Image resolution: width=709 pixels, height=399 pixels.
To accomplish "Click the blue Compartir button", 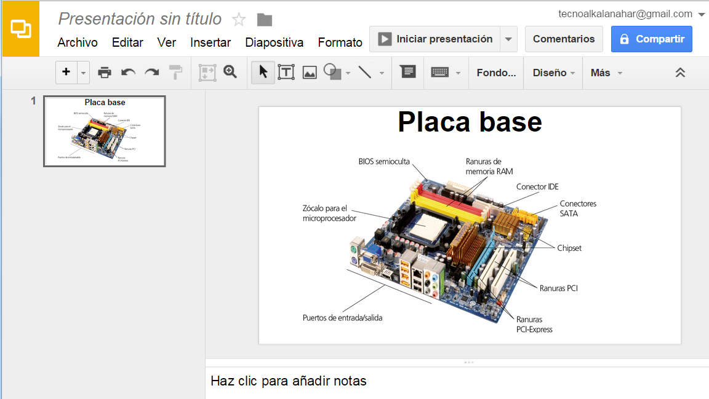I will click(651, 39).
